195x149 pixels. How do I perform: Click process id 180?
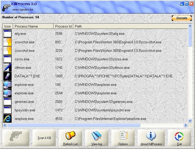tap(58, 85)
